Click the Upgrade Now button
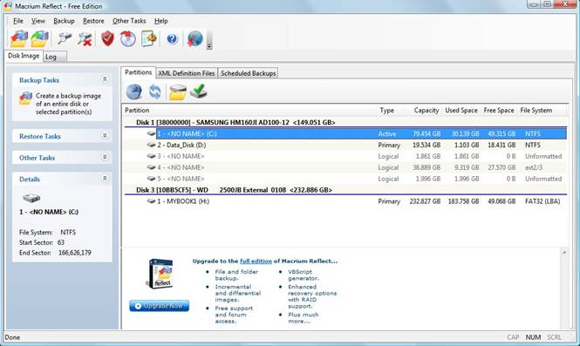580x346 pixels. [x=160, y=306]
